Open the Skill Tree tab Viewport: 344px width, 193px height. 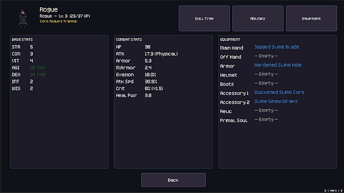(x=204, y=18)
